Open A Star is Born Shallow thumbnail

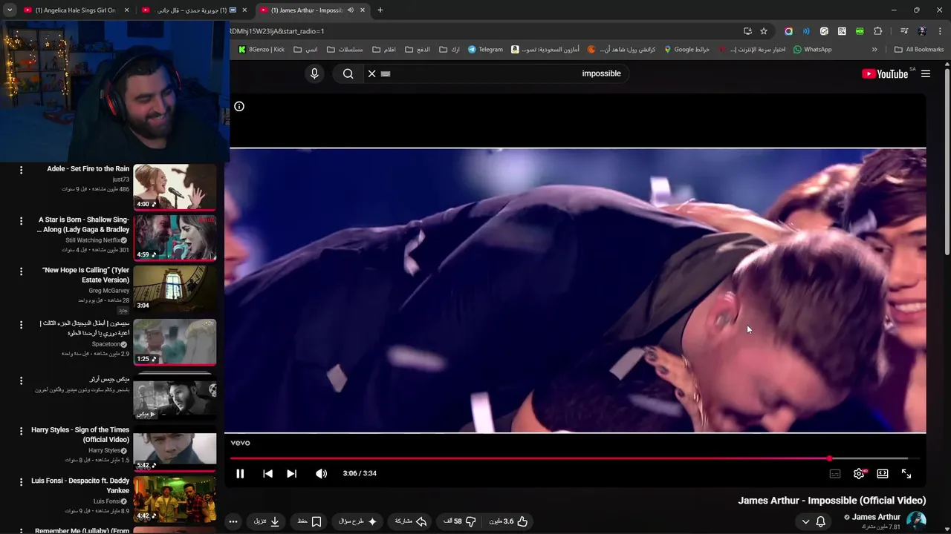coord(175,237)
